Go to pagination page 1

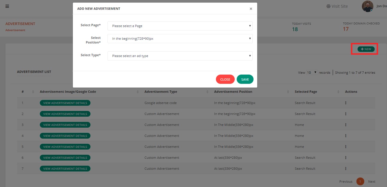coord(360,182)
